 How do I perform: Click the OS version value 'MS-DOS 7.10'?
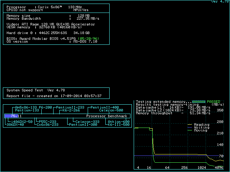click(x=85, y=42)
